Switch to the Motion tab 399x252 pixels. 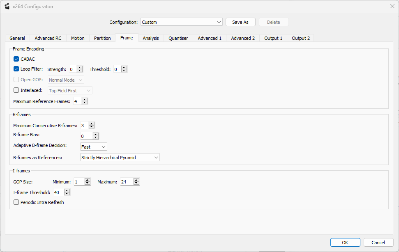point(78,38)
